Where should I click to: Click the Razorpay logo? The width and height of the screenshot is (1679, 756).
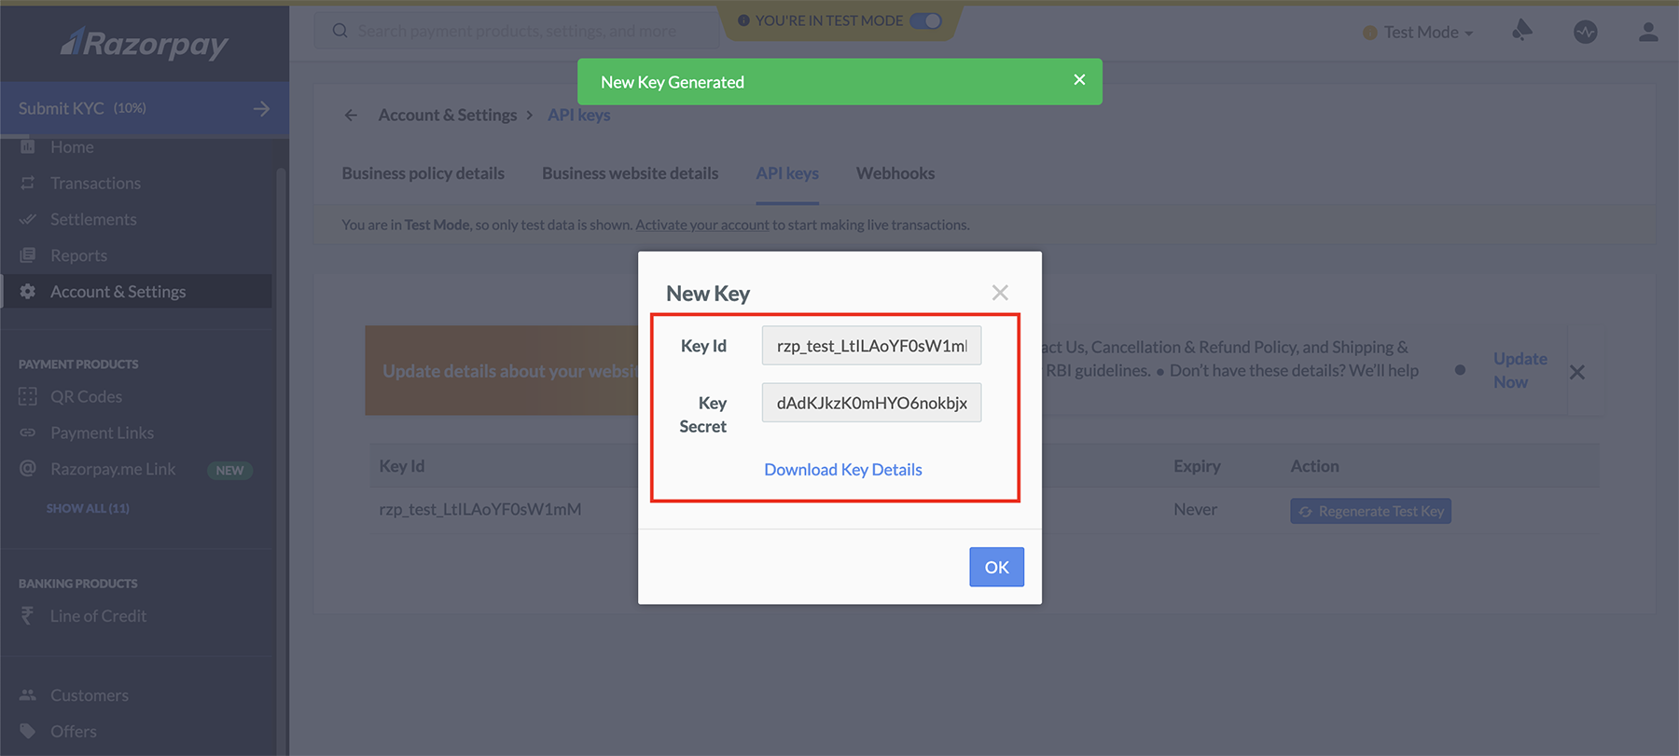144,43
